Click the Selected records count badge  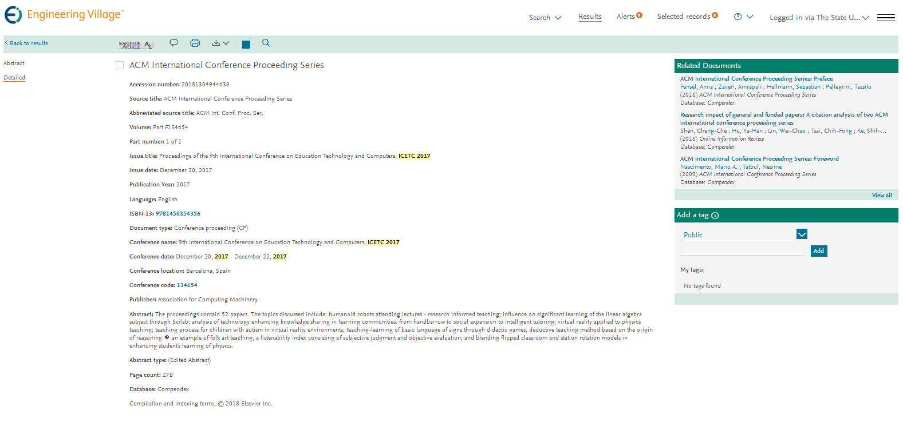click(x=715, y=15)
